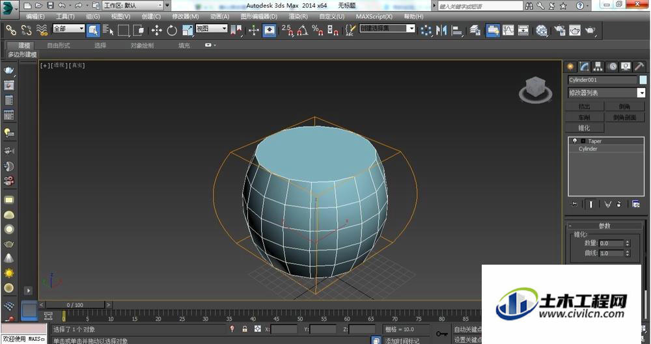Click the Extrude modifier button
Image resolution: width=651 pixels, height=344 pixels.
[x=584, y=107]
